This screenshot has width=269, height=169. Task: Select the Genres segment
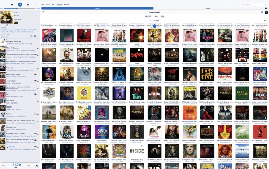tap(97, 8)
